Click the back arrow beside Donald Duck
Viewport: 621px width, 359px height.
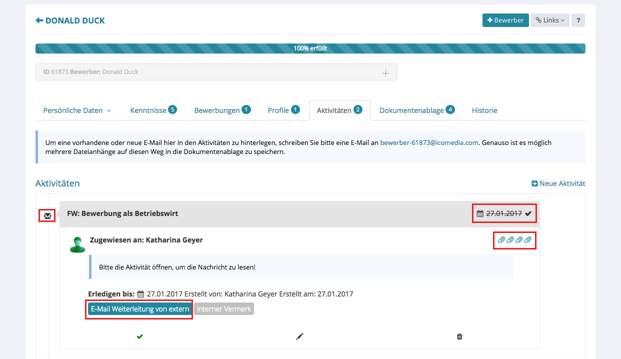[x=39, y=20]
